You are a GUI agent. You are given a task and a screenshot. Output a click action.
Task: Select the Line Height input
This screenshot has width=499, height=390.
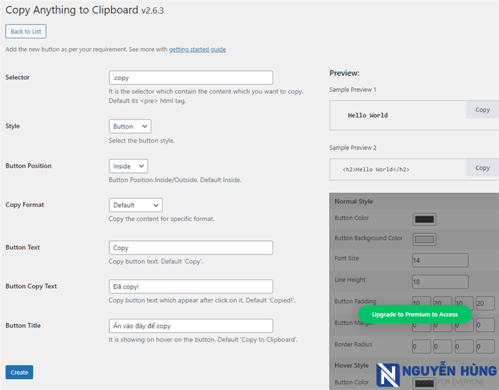440,282
